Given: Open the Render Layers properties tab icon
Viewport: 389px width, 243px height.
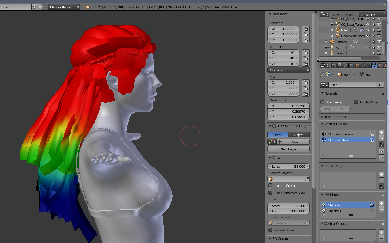Looking at the screenshot, I should coord(340,65).
